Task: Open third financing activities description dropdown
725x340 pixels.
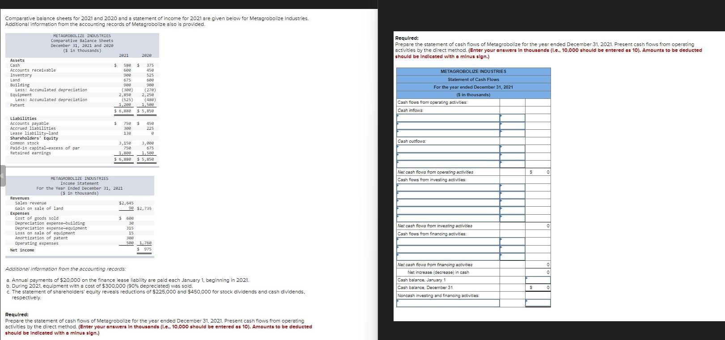Action: click(448, 257)
